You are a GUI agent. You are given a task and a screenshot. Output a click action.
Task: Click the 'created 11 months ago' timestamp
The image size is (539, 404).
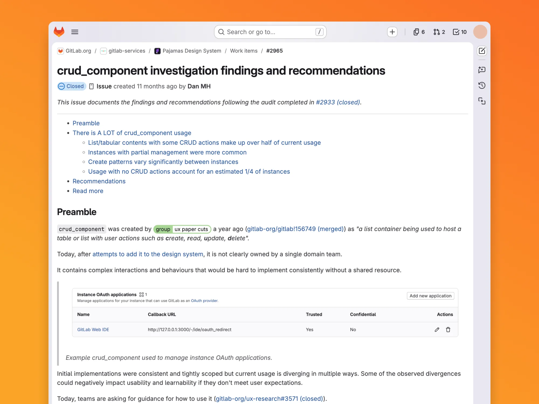[145, 86]
